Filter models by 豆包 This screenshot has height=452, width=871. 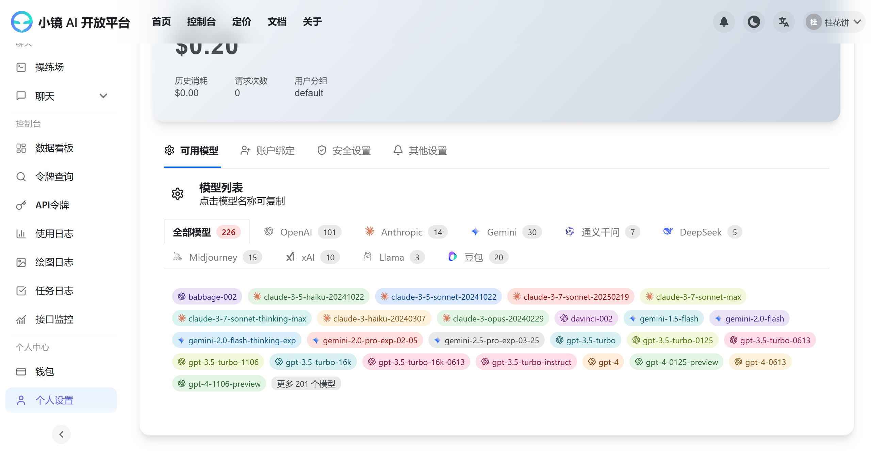478,257
